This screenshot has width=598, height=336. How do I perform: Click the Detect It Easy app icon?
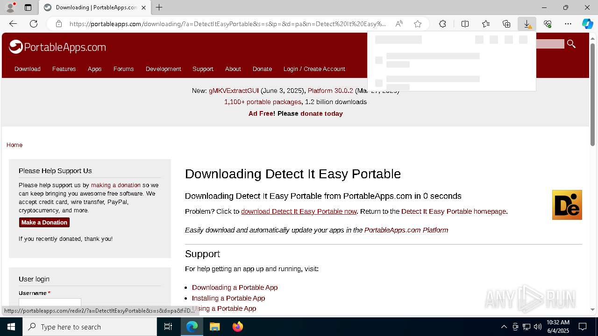coord(567,205)
